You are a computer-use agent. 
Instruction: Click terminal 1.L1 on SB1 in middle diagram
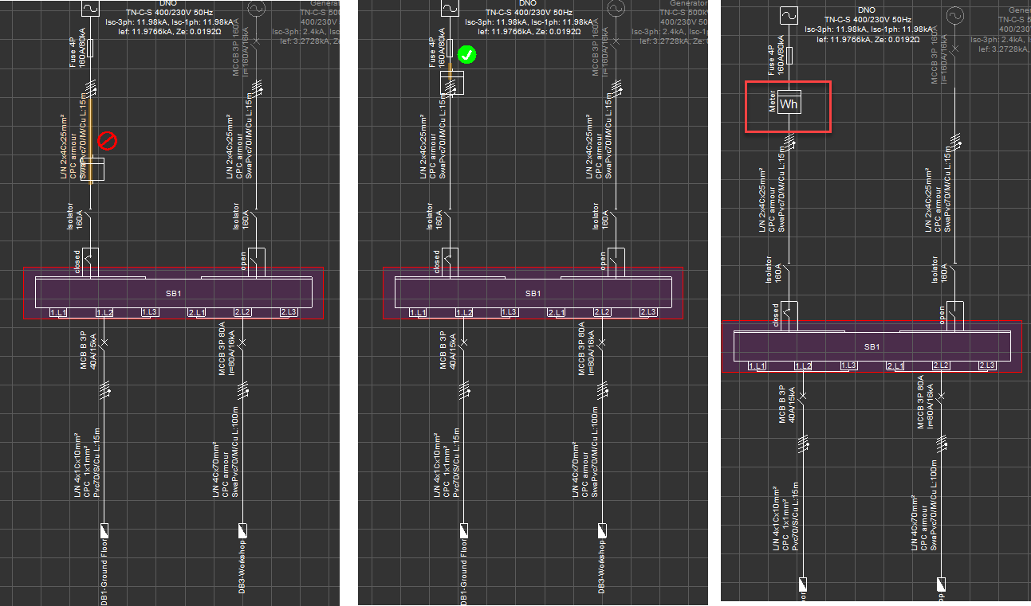coord(419,311)
